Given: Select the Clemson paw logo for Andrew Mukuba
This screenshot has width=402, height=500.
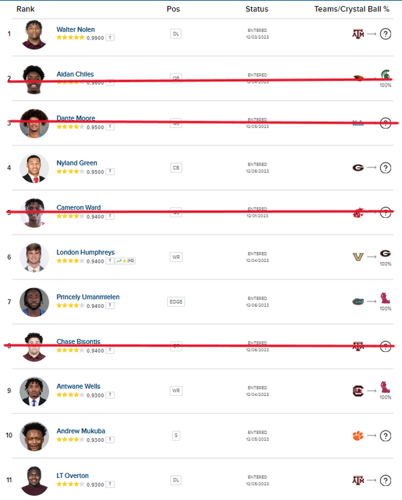Looking at the screenshot, I should pyautogui.click(x=358, y=435).
